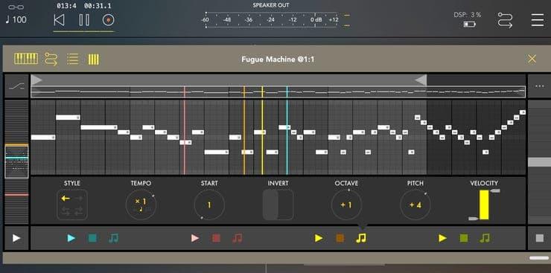Click the white handle at bottom right
This screenshot has height=273, width=551.
(x=539, y=258)
